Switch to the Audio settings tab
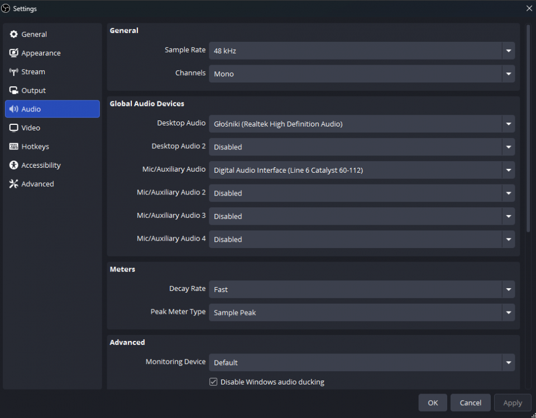536x418 pixels. [x=52, y=109]
